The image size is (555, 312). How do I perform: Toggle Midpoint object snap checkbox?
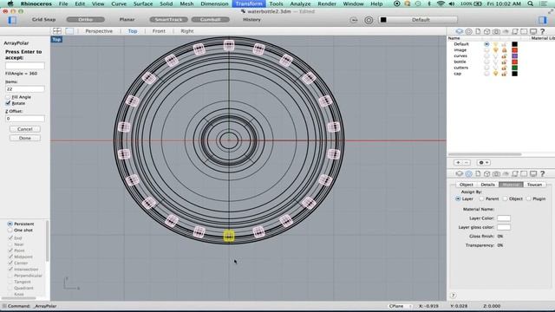point(10,257)
